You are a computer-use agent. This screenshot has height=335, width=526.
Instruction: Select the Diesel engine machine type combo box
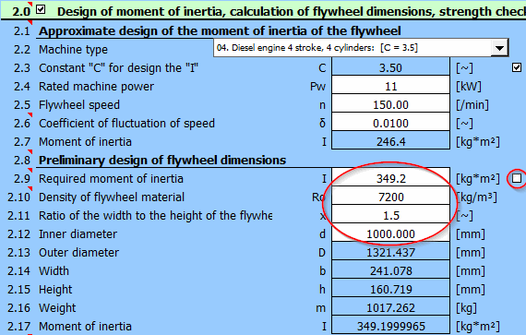[361, 48]
